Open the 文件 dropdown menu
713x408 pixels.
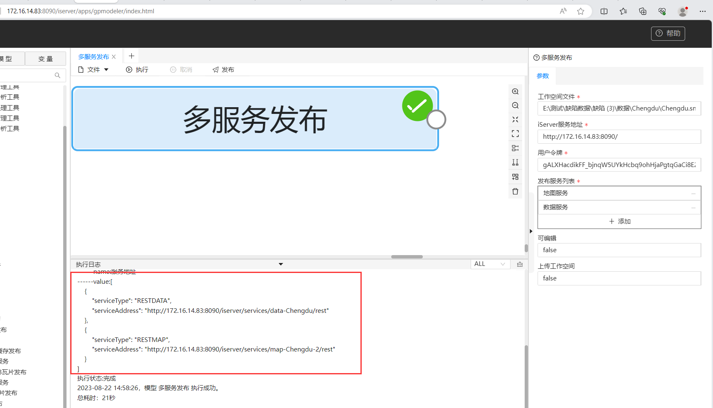click(94, 70)
